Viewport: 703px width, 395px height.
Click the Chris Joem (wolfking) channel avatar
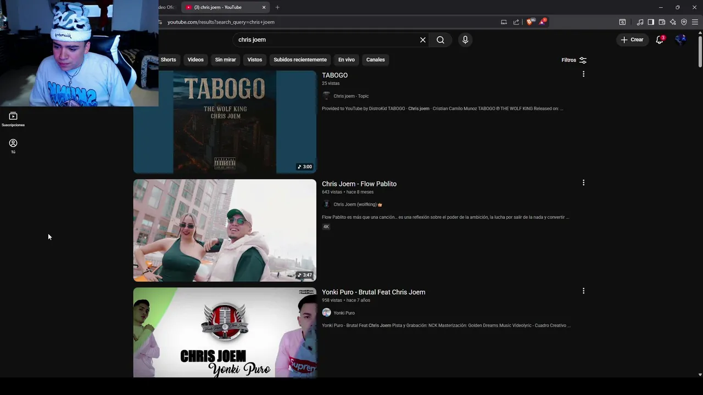click(x=326, y=204)
